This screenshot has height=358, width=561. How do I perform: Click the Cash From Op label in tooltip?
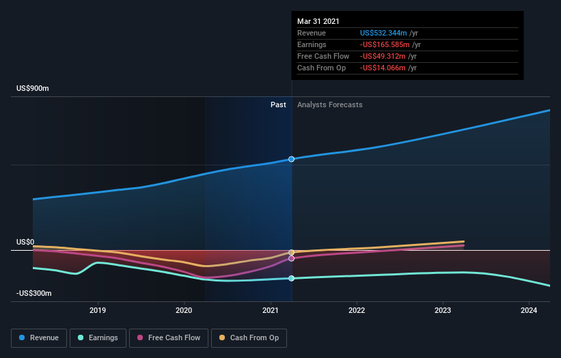click(321, 68)
